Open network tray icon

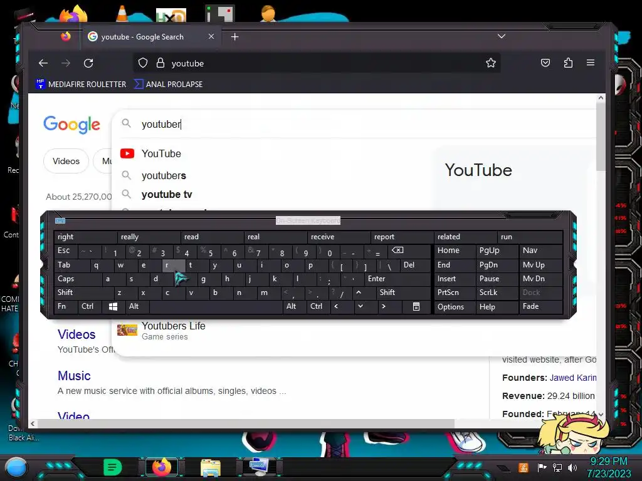[x=557, y=467]
